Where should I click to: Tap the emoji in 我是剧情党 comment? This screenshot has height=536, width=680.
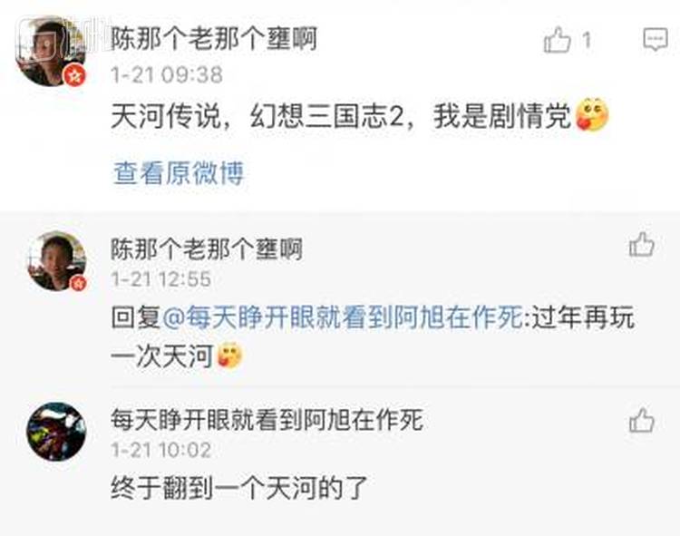(592, 114)
